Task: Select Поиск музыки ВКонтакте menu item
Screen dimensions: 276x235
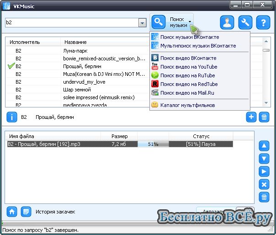Action: (200, 37)
